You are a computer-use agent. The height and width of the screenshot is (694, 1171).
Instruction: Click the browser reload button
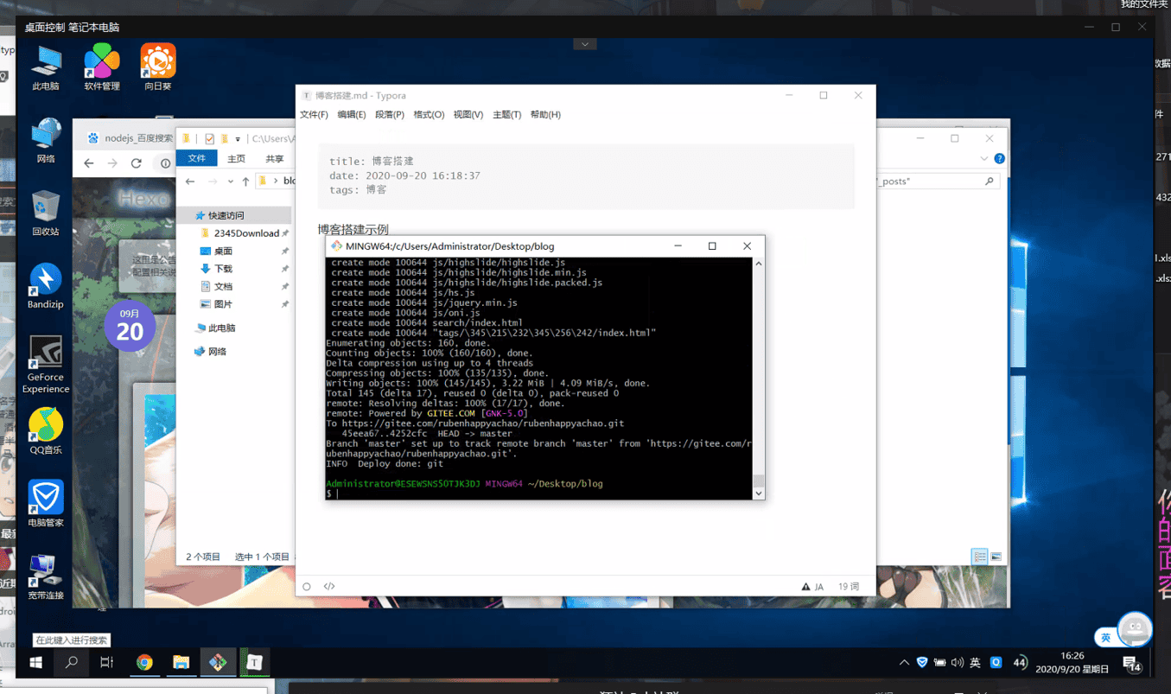[136, 162]
